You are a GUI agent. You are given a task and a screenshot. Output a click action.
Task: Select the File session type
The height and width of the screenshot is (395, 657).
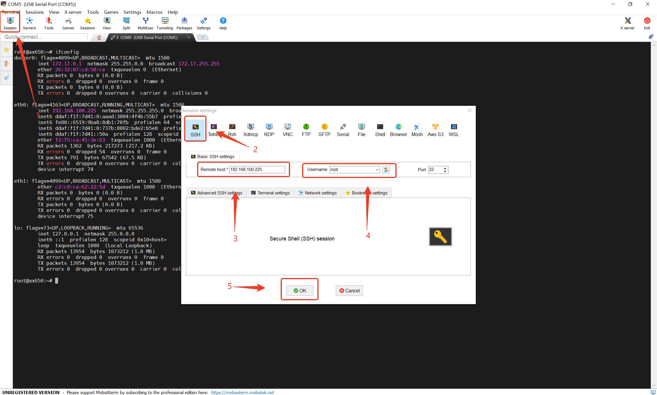[361, 130]
